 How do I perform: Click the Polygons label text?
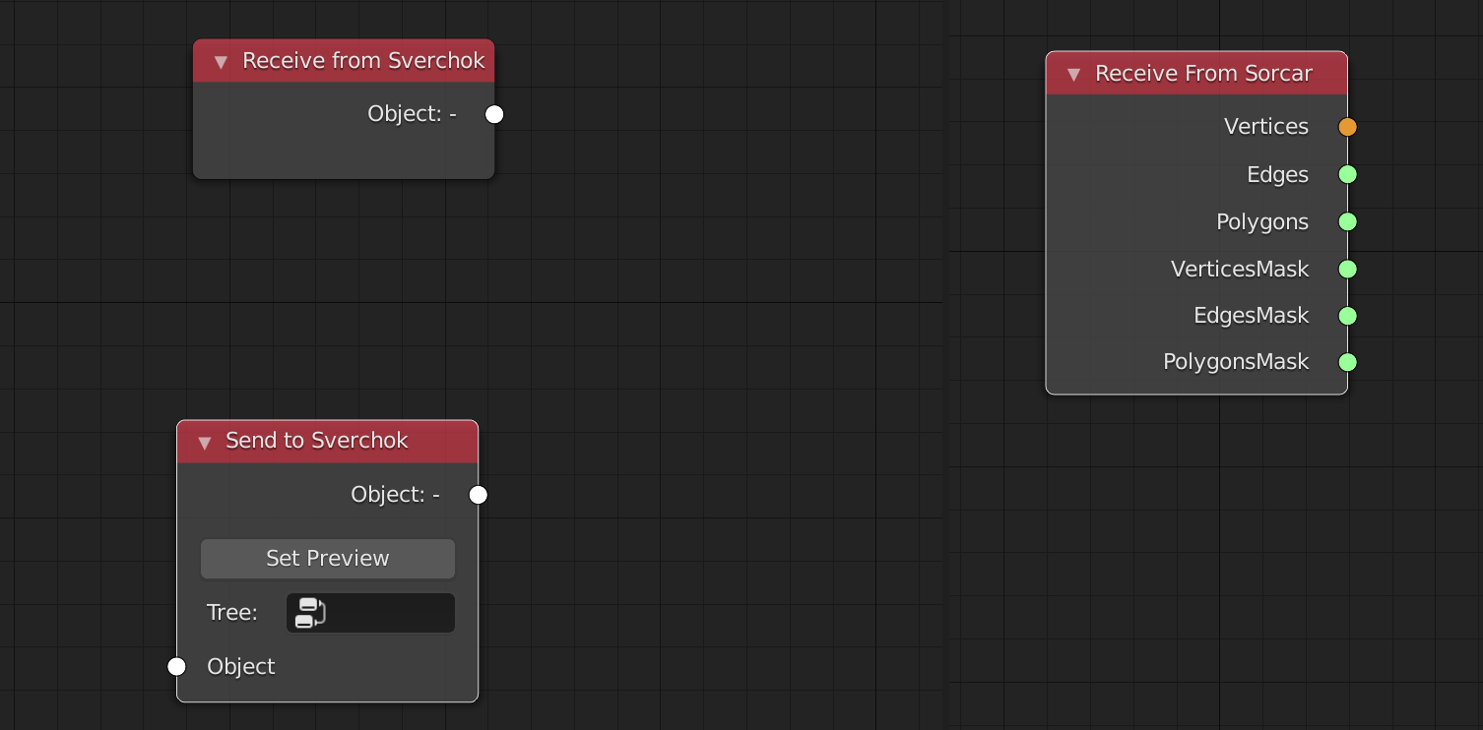[1262, 222]
